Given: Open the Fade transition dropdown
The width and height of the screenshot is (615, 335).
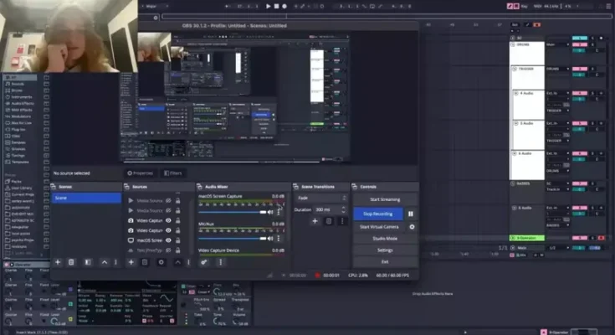Looking at the screenshot, I should pyautogui.click(x=319, y=198).
